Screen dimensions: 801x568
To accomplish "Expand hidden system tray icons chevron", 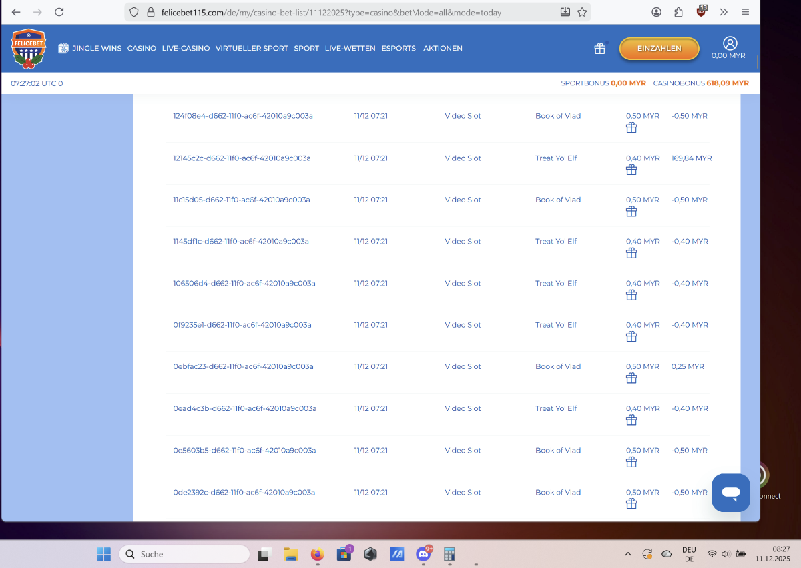I will (628, 554).
